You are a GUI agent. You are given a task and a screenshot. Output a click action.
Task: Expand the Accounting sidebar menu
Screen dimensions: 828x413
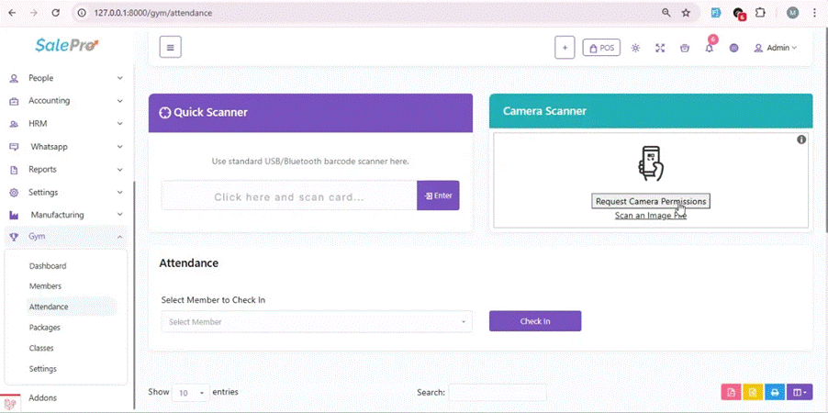[64, 101]
